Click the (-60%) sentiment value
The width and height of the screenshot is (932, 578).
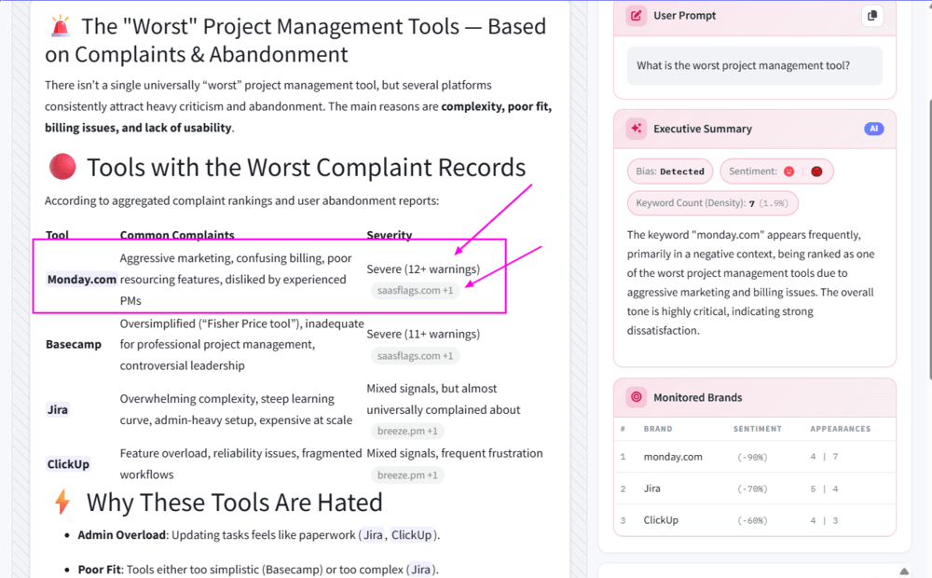coord(752,520)
